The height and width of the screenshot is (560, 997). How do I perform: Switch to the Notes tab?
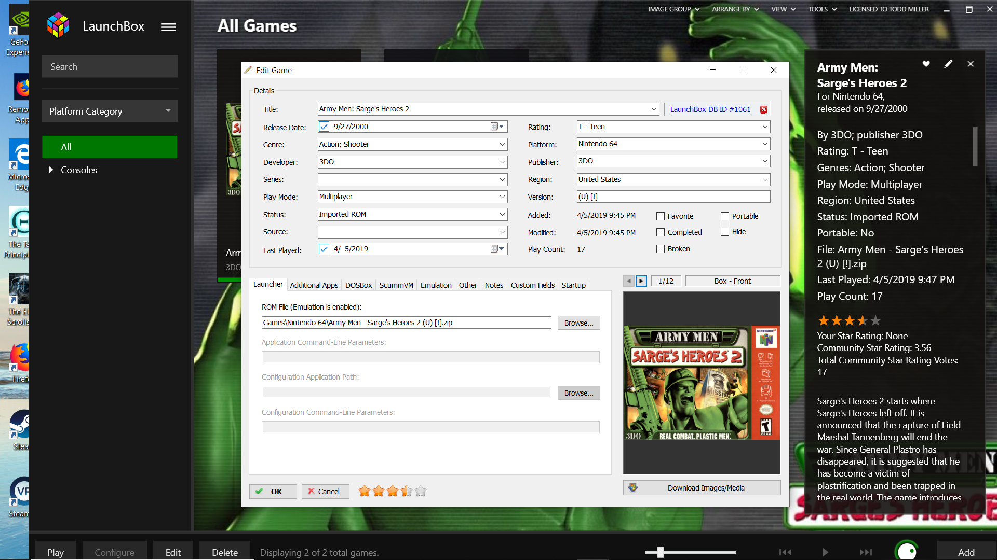(x=494, y=285)
